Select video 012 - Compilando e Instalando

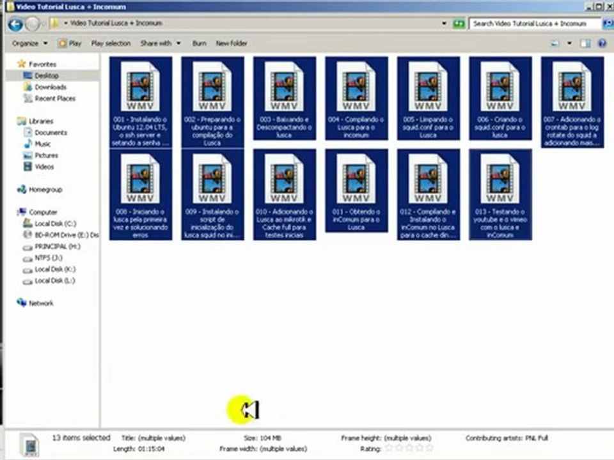pos(429,194)
